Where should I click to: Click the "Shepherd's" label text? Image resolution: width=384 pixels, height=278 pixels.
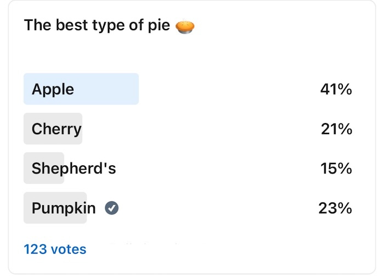pos(74,169)
